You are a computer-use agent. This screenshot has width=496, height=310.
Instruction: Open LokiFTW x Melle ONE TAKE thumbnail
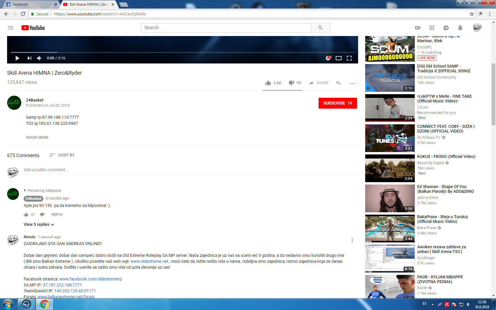pyautogui.click(x=390, y=108)
